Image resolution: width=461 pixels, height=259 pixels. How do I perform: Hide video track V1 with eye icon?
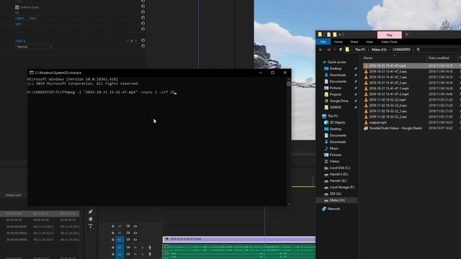(135, 240)
